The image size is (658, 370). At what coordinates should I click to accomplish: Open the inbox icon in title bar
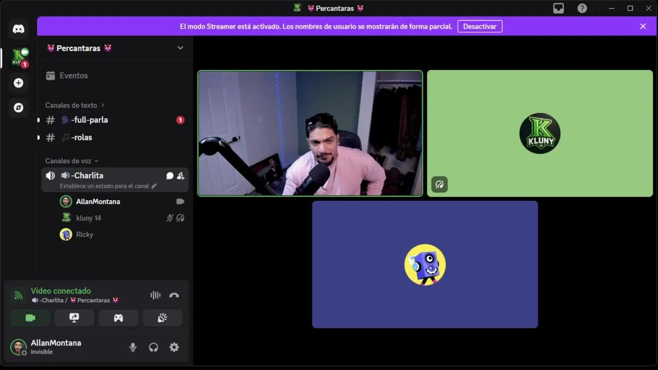click(x=558, y=8)
